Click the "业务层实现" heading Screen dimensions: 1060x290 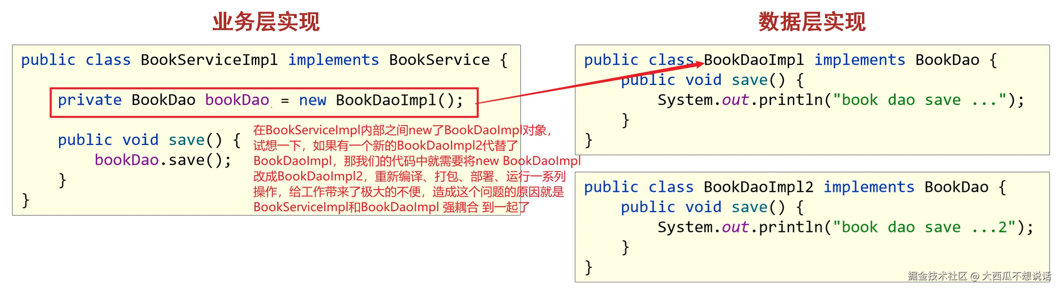[266, 22]
